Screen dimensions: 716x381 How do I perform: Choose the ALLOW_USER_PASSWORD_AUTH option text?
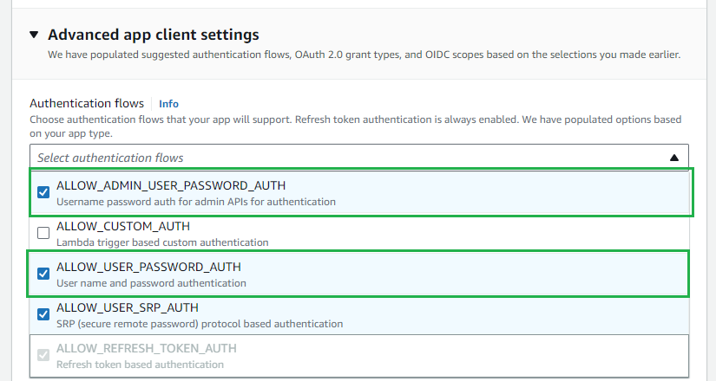pyautogui.click(x=149, y=267)
